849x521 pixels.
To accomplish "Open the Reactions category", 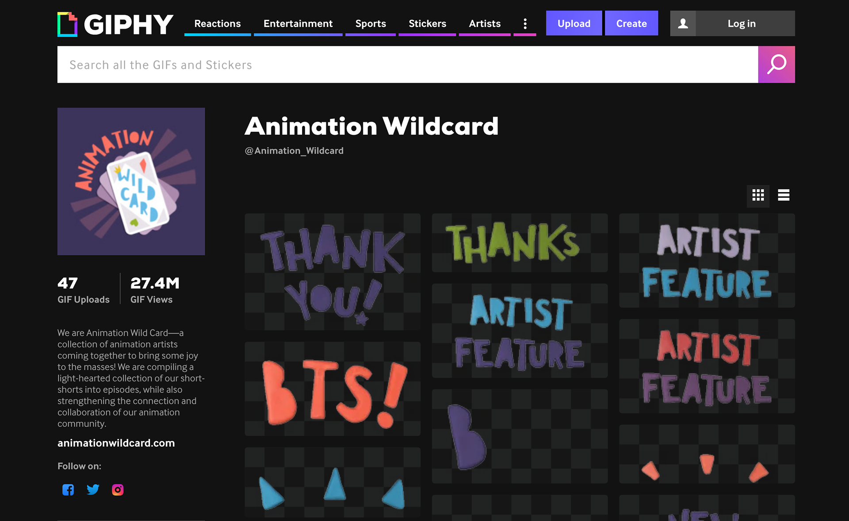I will pos(218,23).
